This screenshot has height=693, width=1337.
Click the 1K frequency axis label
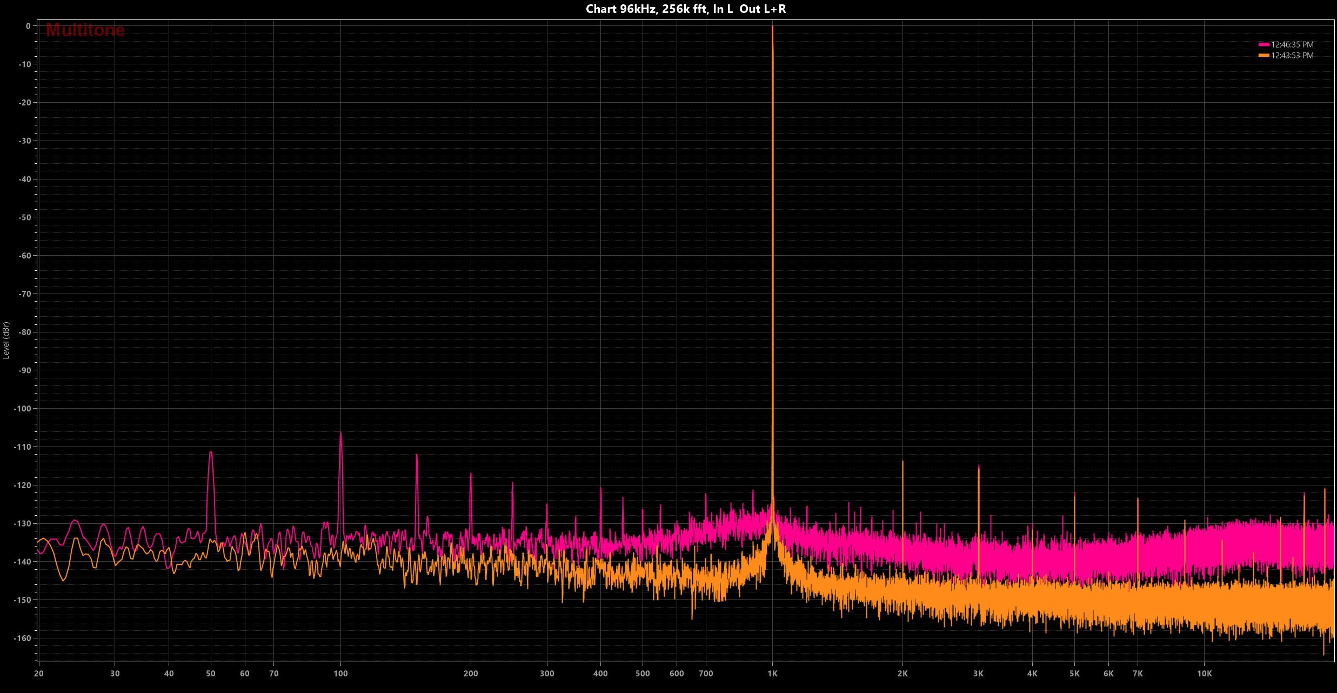tap(772, 674)
